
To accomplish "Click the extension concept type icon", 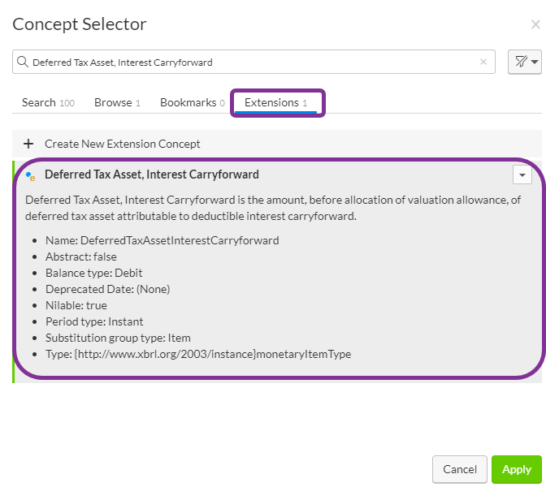I will click(x=31, y=175).
